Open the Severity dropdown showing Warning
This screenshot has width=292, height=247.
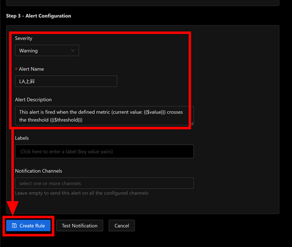point(47,50)
